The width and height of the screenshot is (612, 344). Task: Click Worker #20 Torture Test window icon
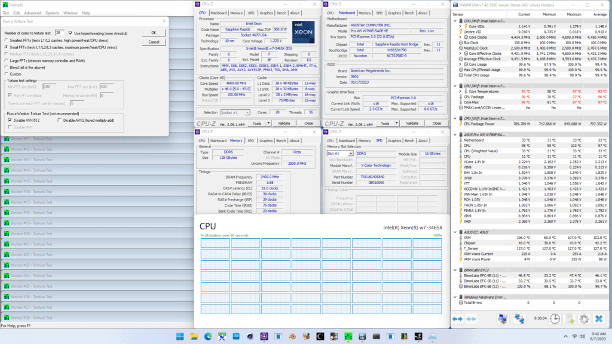(6, 234)
